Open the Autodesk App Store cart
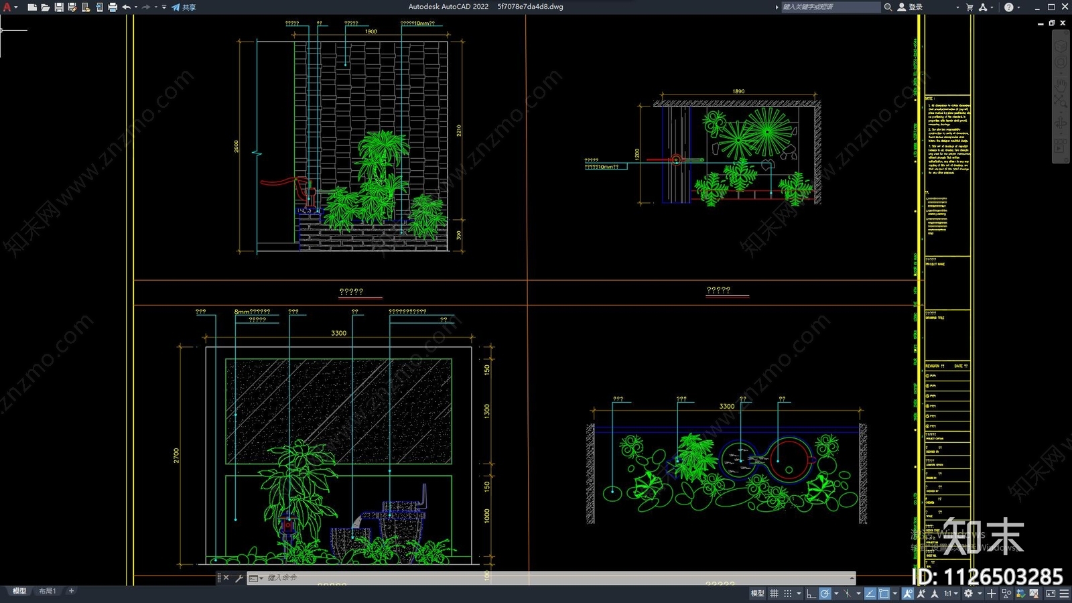The width and height of the screenshot is (1072, 603). tap(969, 7)
